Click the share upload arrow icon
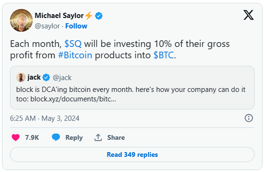 click(x=98, y=137)
